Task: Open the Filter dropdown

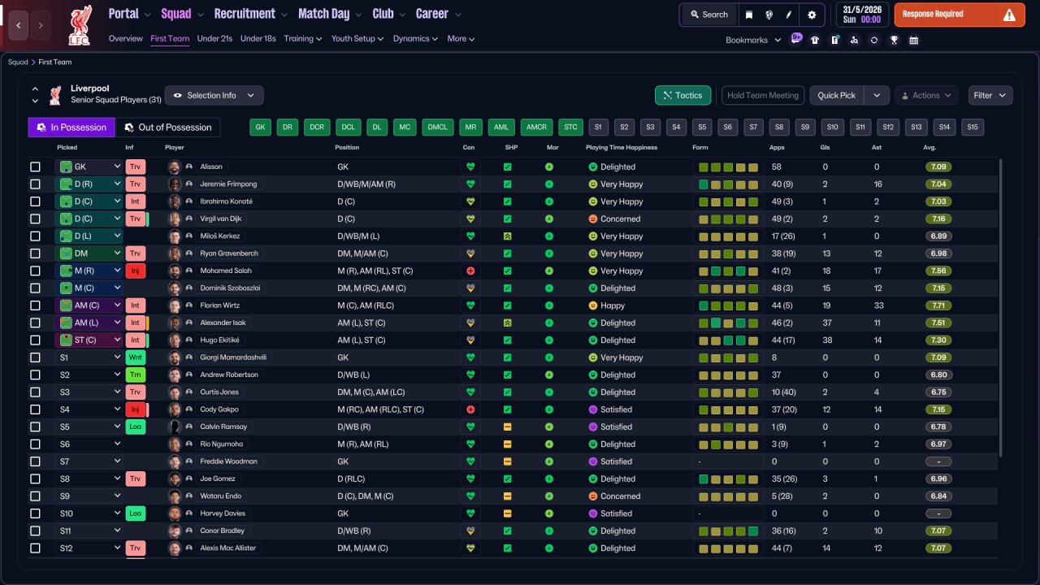Action: click(990, 95)
